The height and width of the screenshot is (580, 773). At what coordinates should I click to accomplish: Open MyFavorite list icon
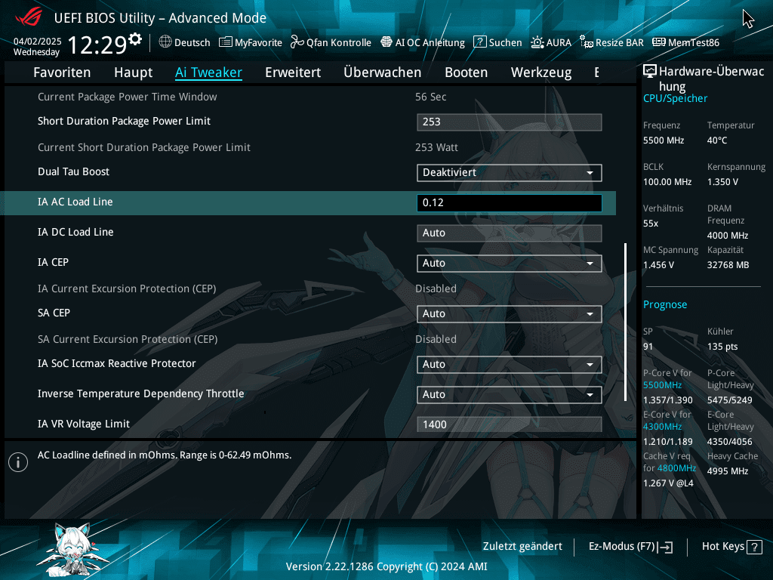(225, 42)
